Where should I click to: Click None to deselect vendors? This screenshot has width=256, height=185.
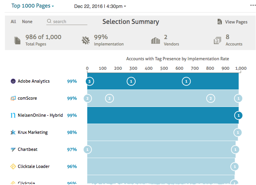tap(27, 22)
